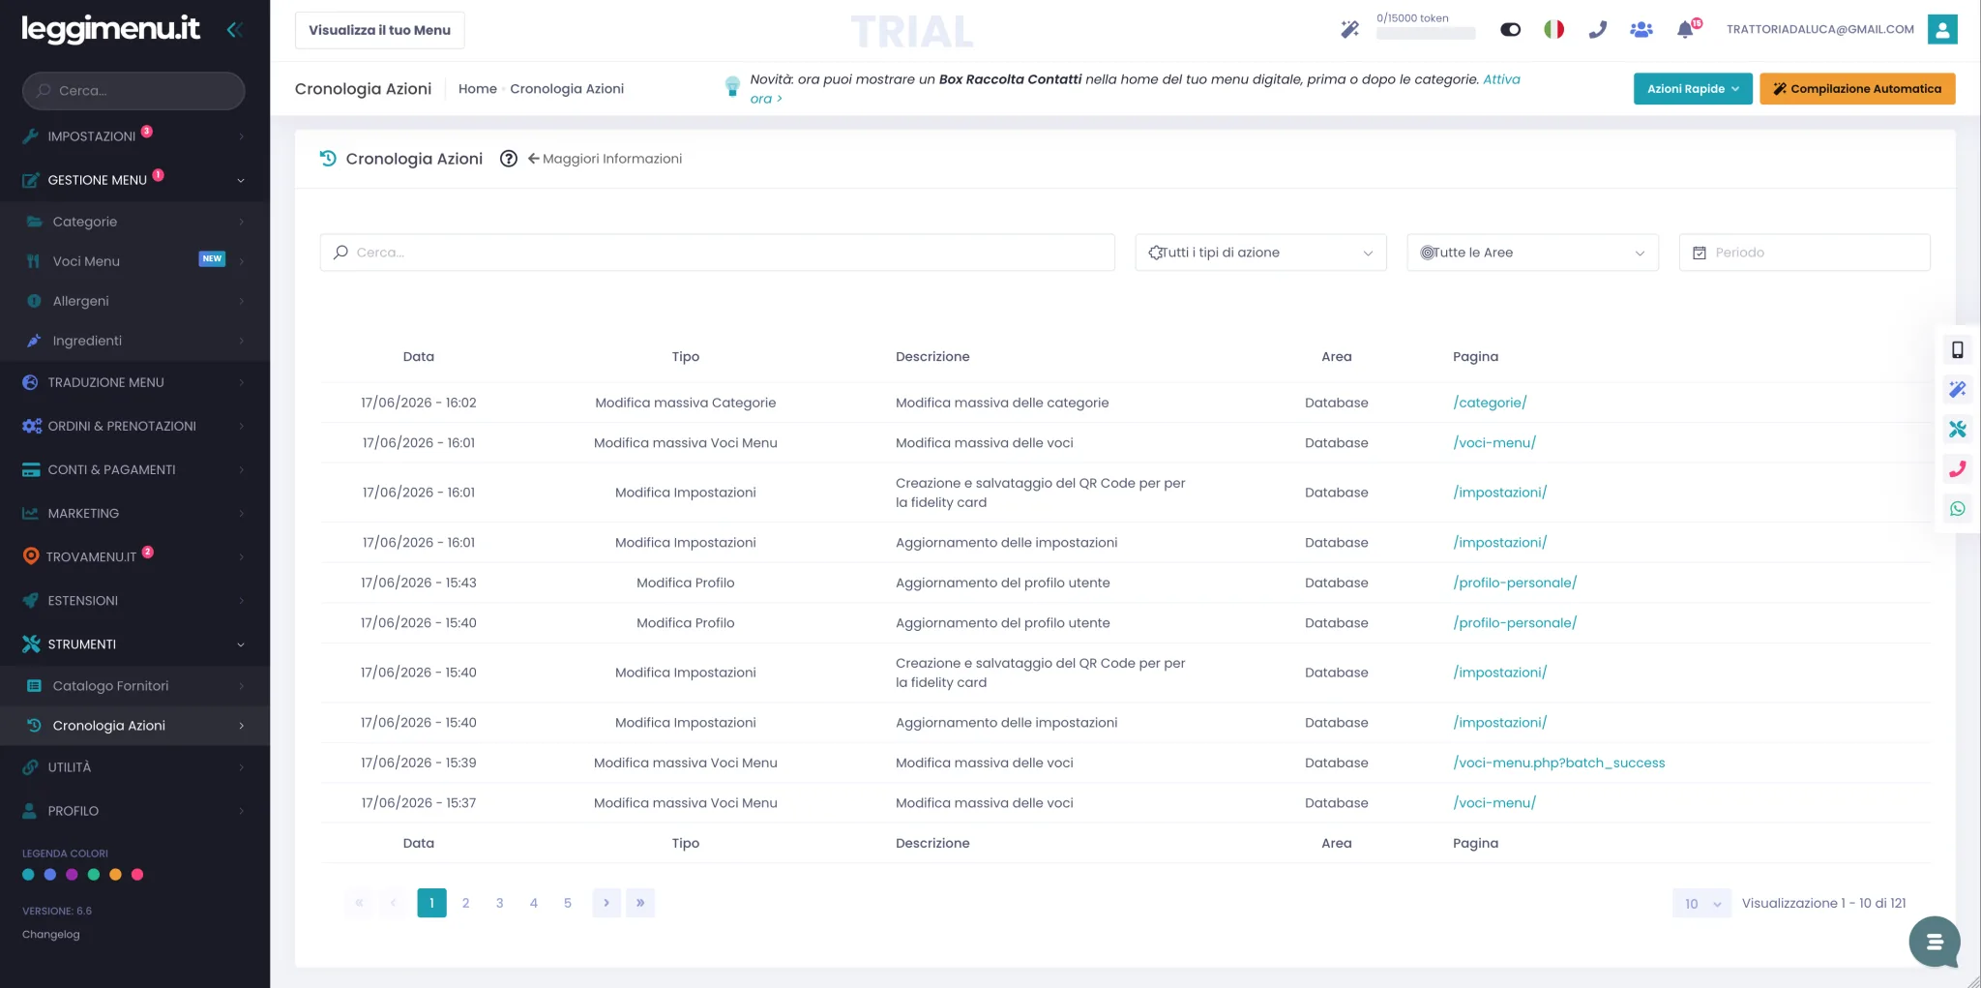Screen dimensions: 1981x988
Task: Open Ingredienti in the sidebar
Action: pyautogui.click(x=134, y=341)
